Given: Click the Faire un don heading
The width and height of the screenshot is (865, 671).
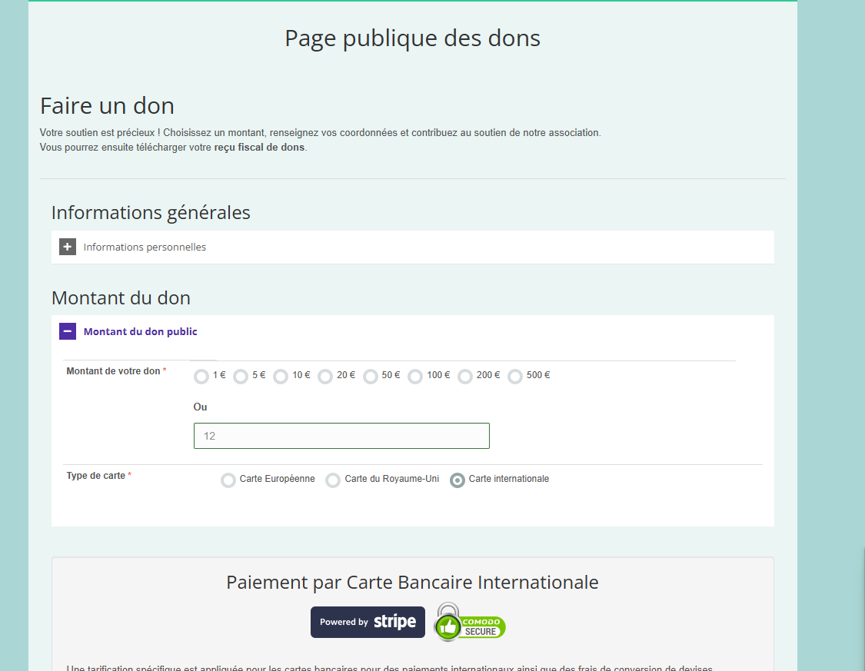Looking at the screenshot, I should [107, 105].
